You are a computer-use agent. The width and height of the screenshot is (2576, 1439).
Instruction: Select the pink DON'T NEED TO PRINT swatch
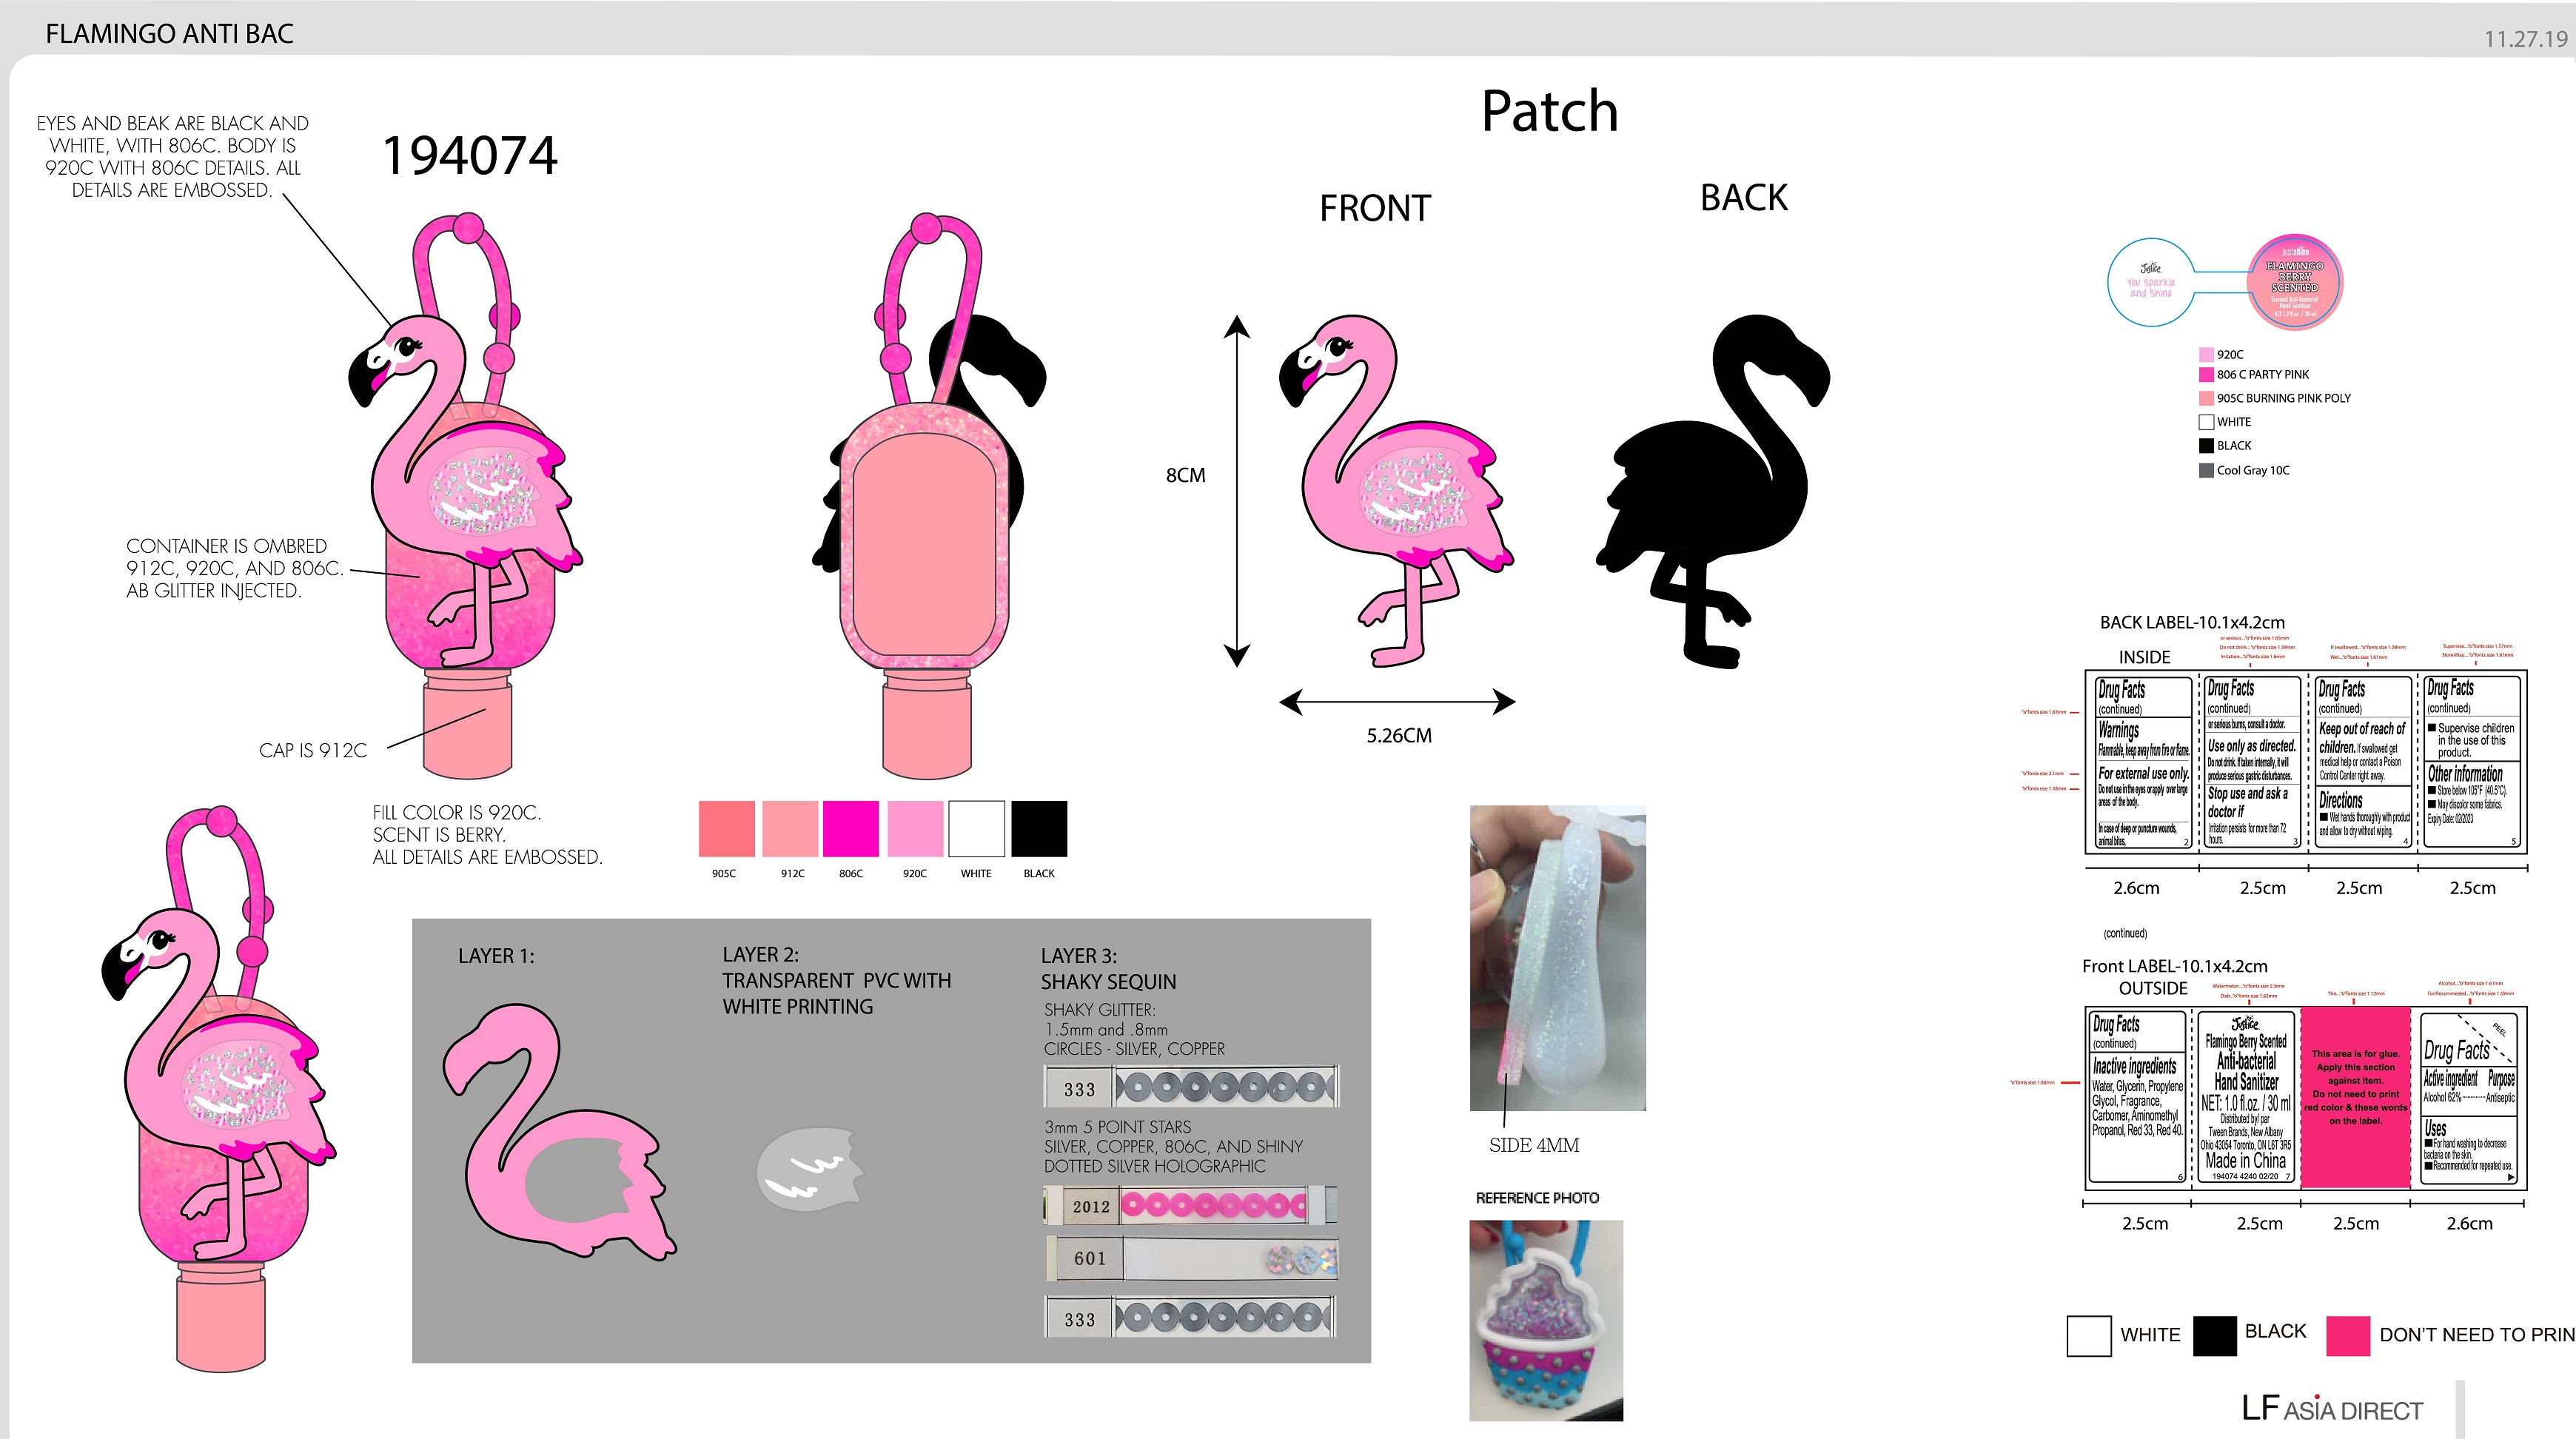(x=2348, y=1335)
